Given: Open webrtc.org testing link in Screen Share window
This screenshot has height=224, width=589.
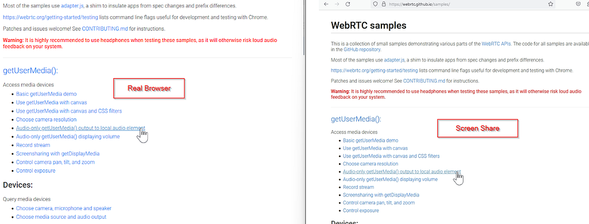Looking at the screenshot, I should point(374,70).
